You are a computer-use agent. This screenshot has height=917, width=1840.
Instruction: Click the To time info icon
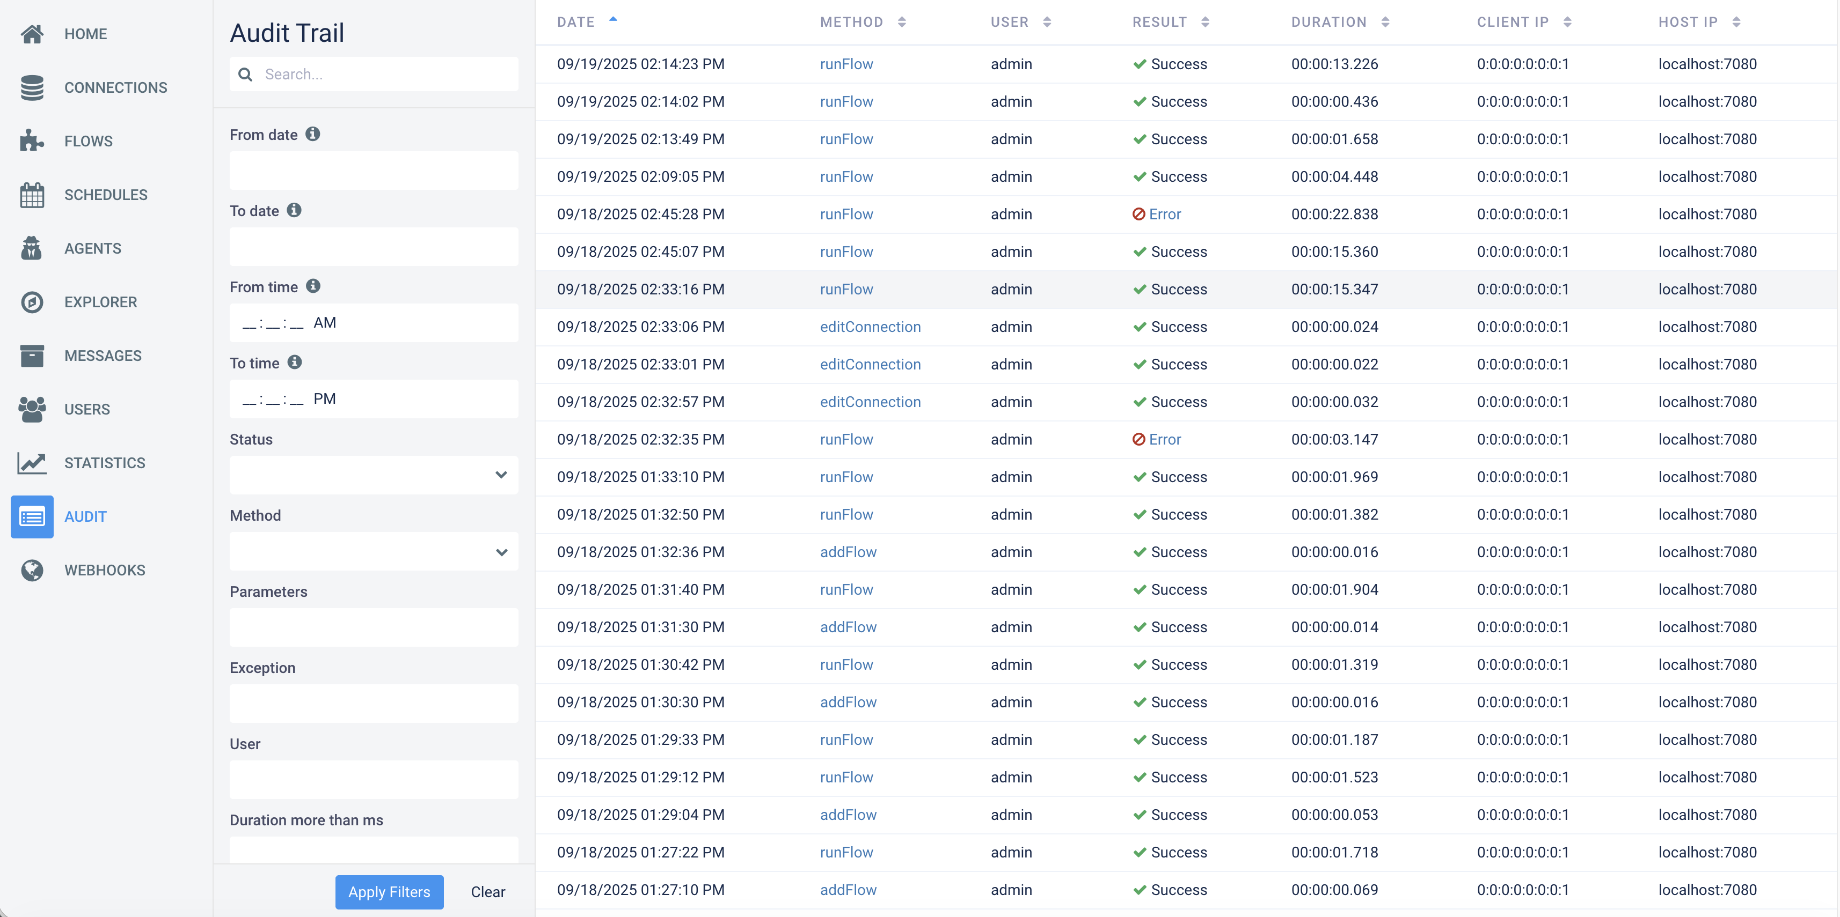tap(294, 363)
